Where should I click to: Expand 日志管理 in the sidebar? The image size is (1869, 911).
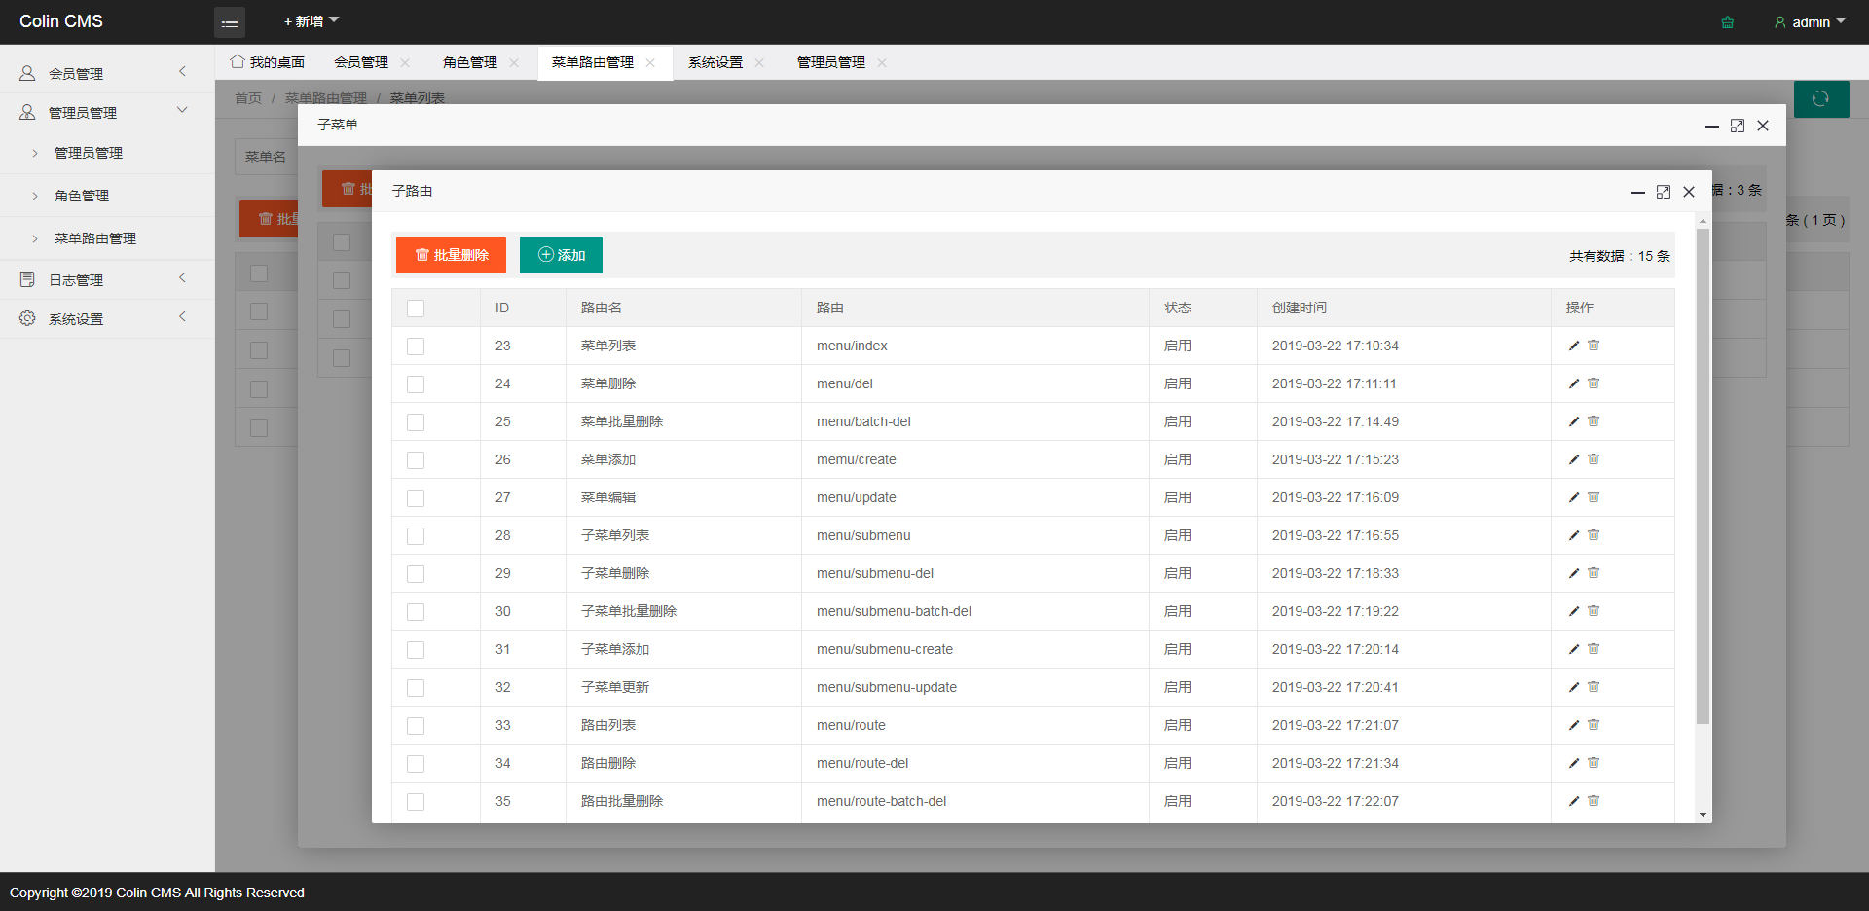tap(107, 279)
